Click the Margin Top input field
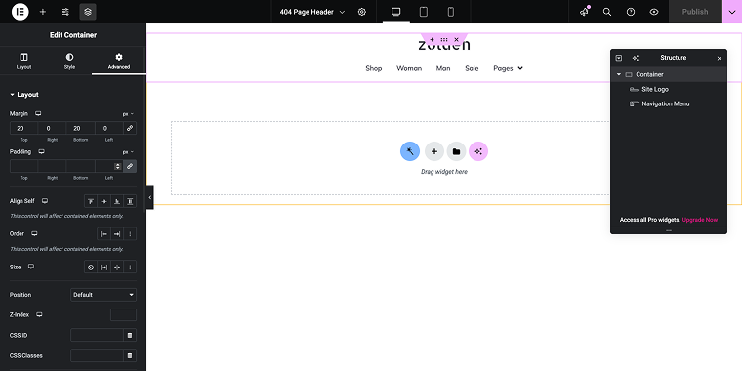 (x=23, y=128)
